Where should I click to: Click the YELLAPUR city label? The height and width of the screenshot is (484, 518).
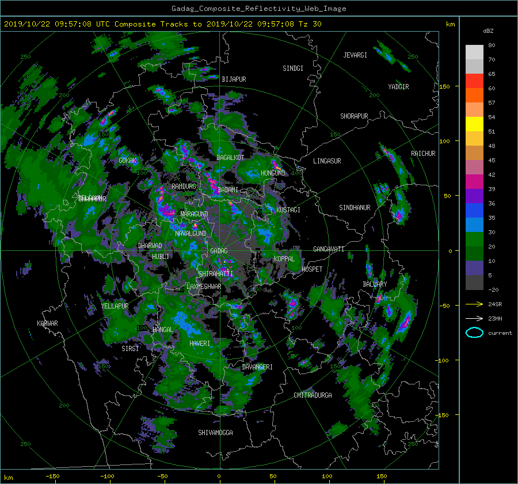(x=115, y=306)
